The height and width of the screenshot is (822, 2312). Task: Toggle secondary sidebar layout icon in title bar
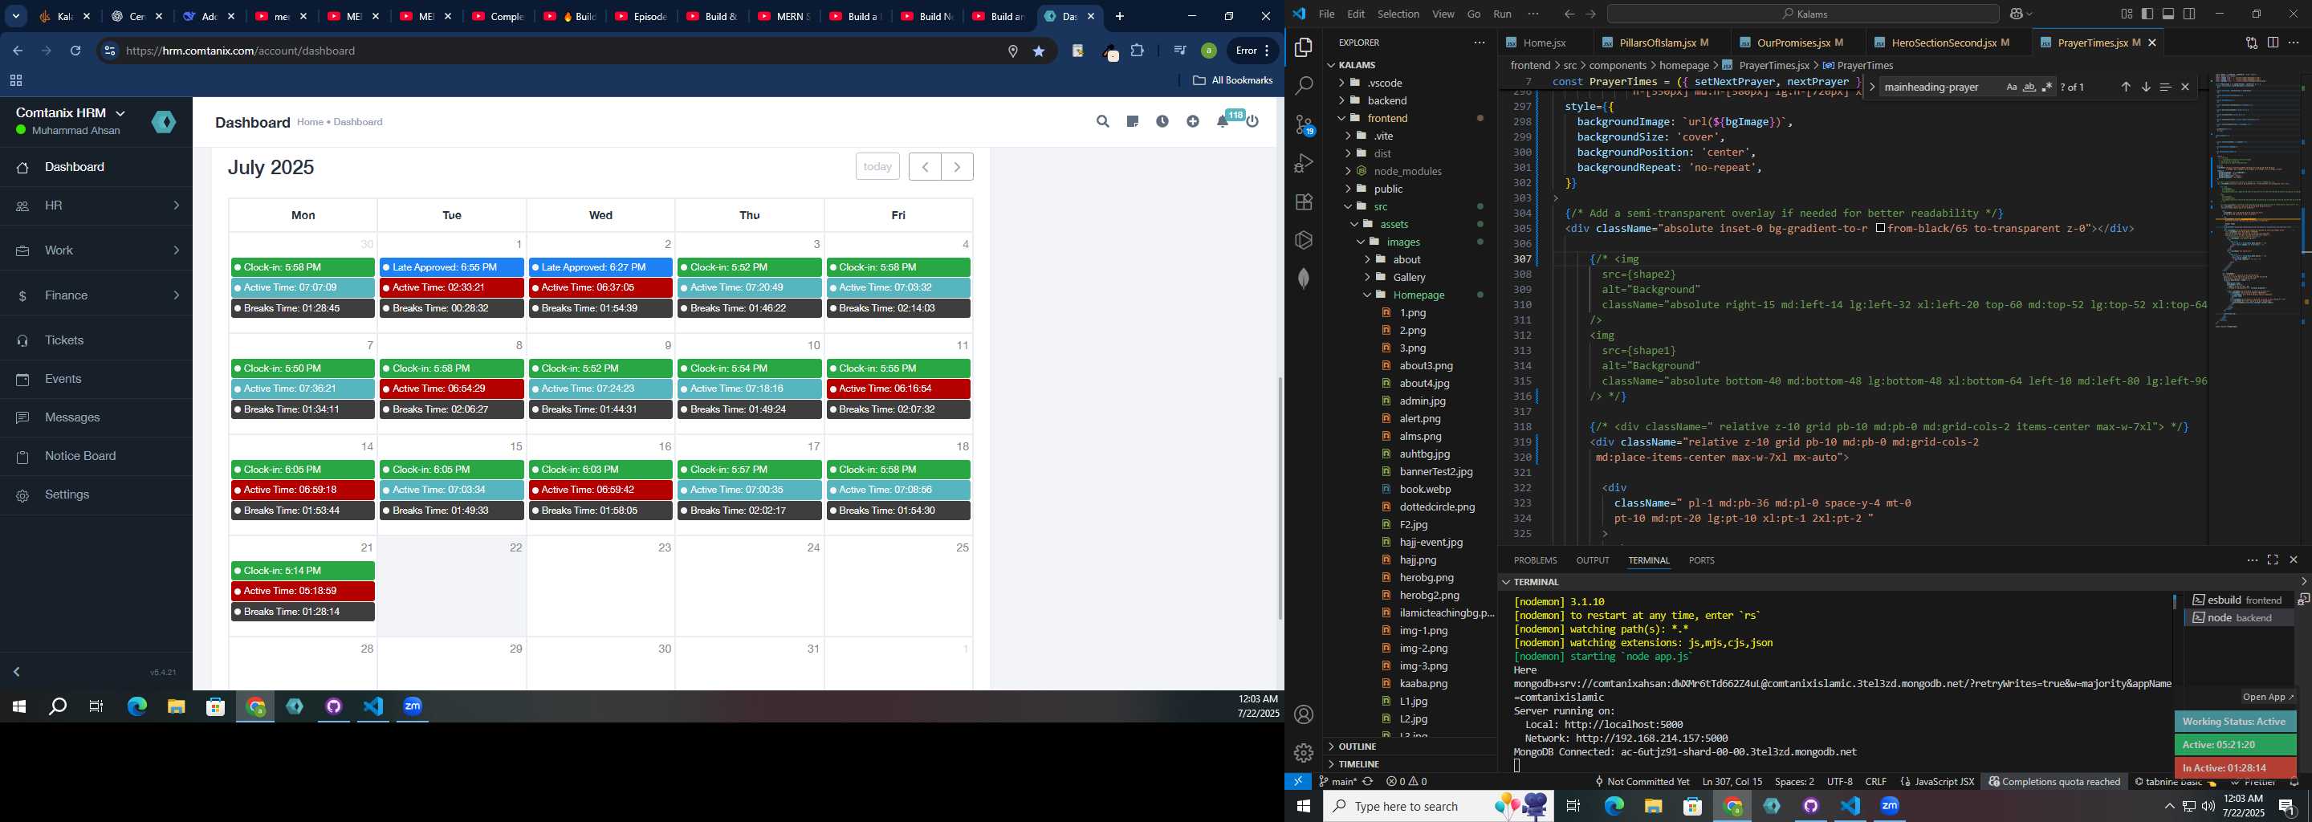[x=2190, y=14]
